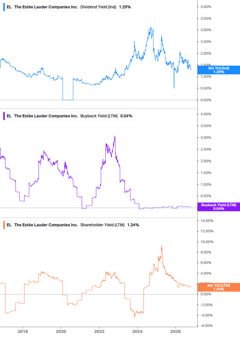This screenshot has width=240, height=337.
Task: Click the orange color bar of Shareholder Yield legend
Action: pyautogui.click(x=4, y=225)
